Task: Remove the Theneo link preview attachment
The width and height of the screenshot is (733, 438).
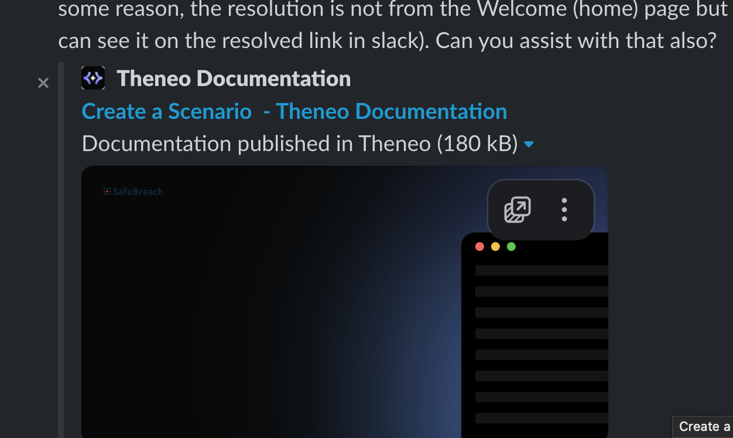Action: click(x=43, y=83)
